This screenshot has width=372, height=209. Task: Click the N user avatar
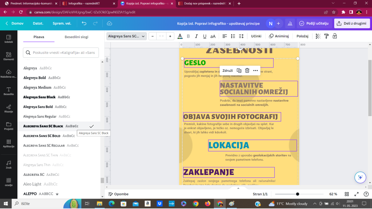(270, 24)
